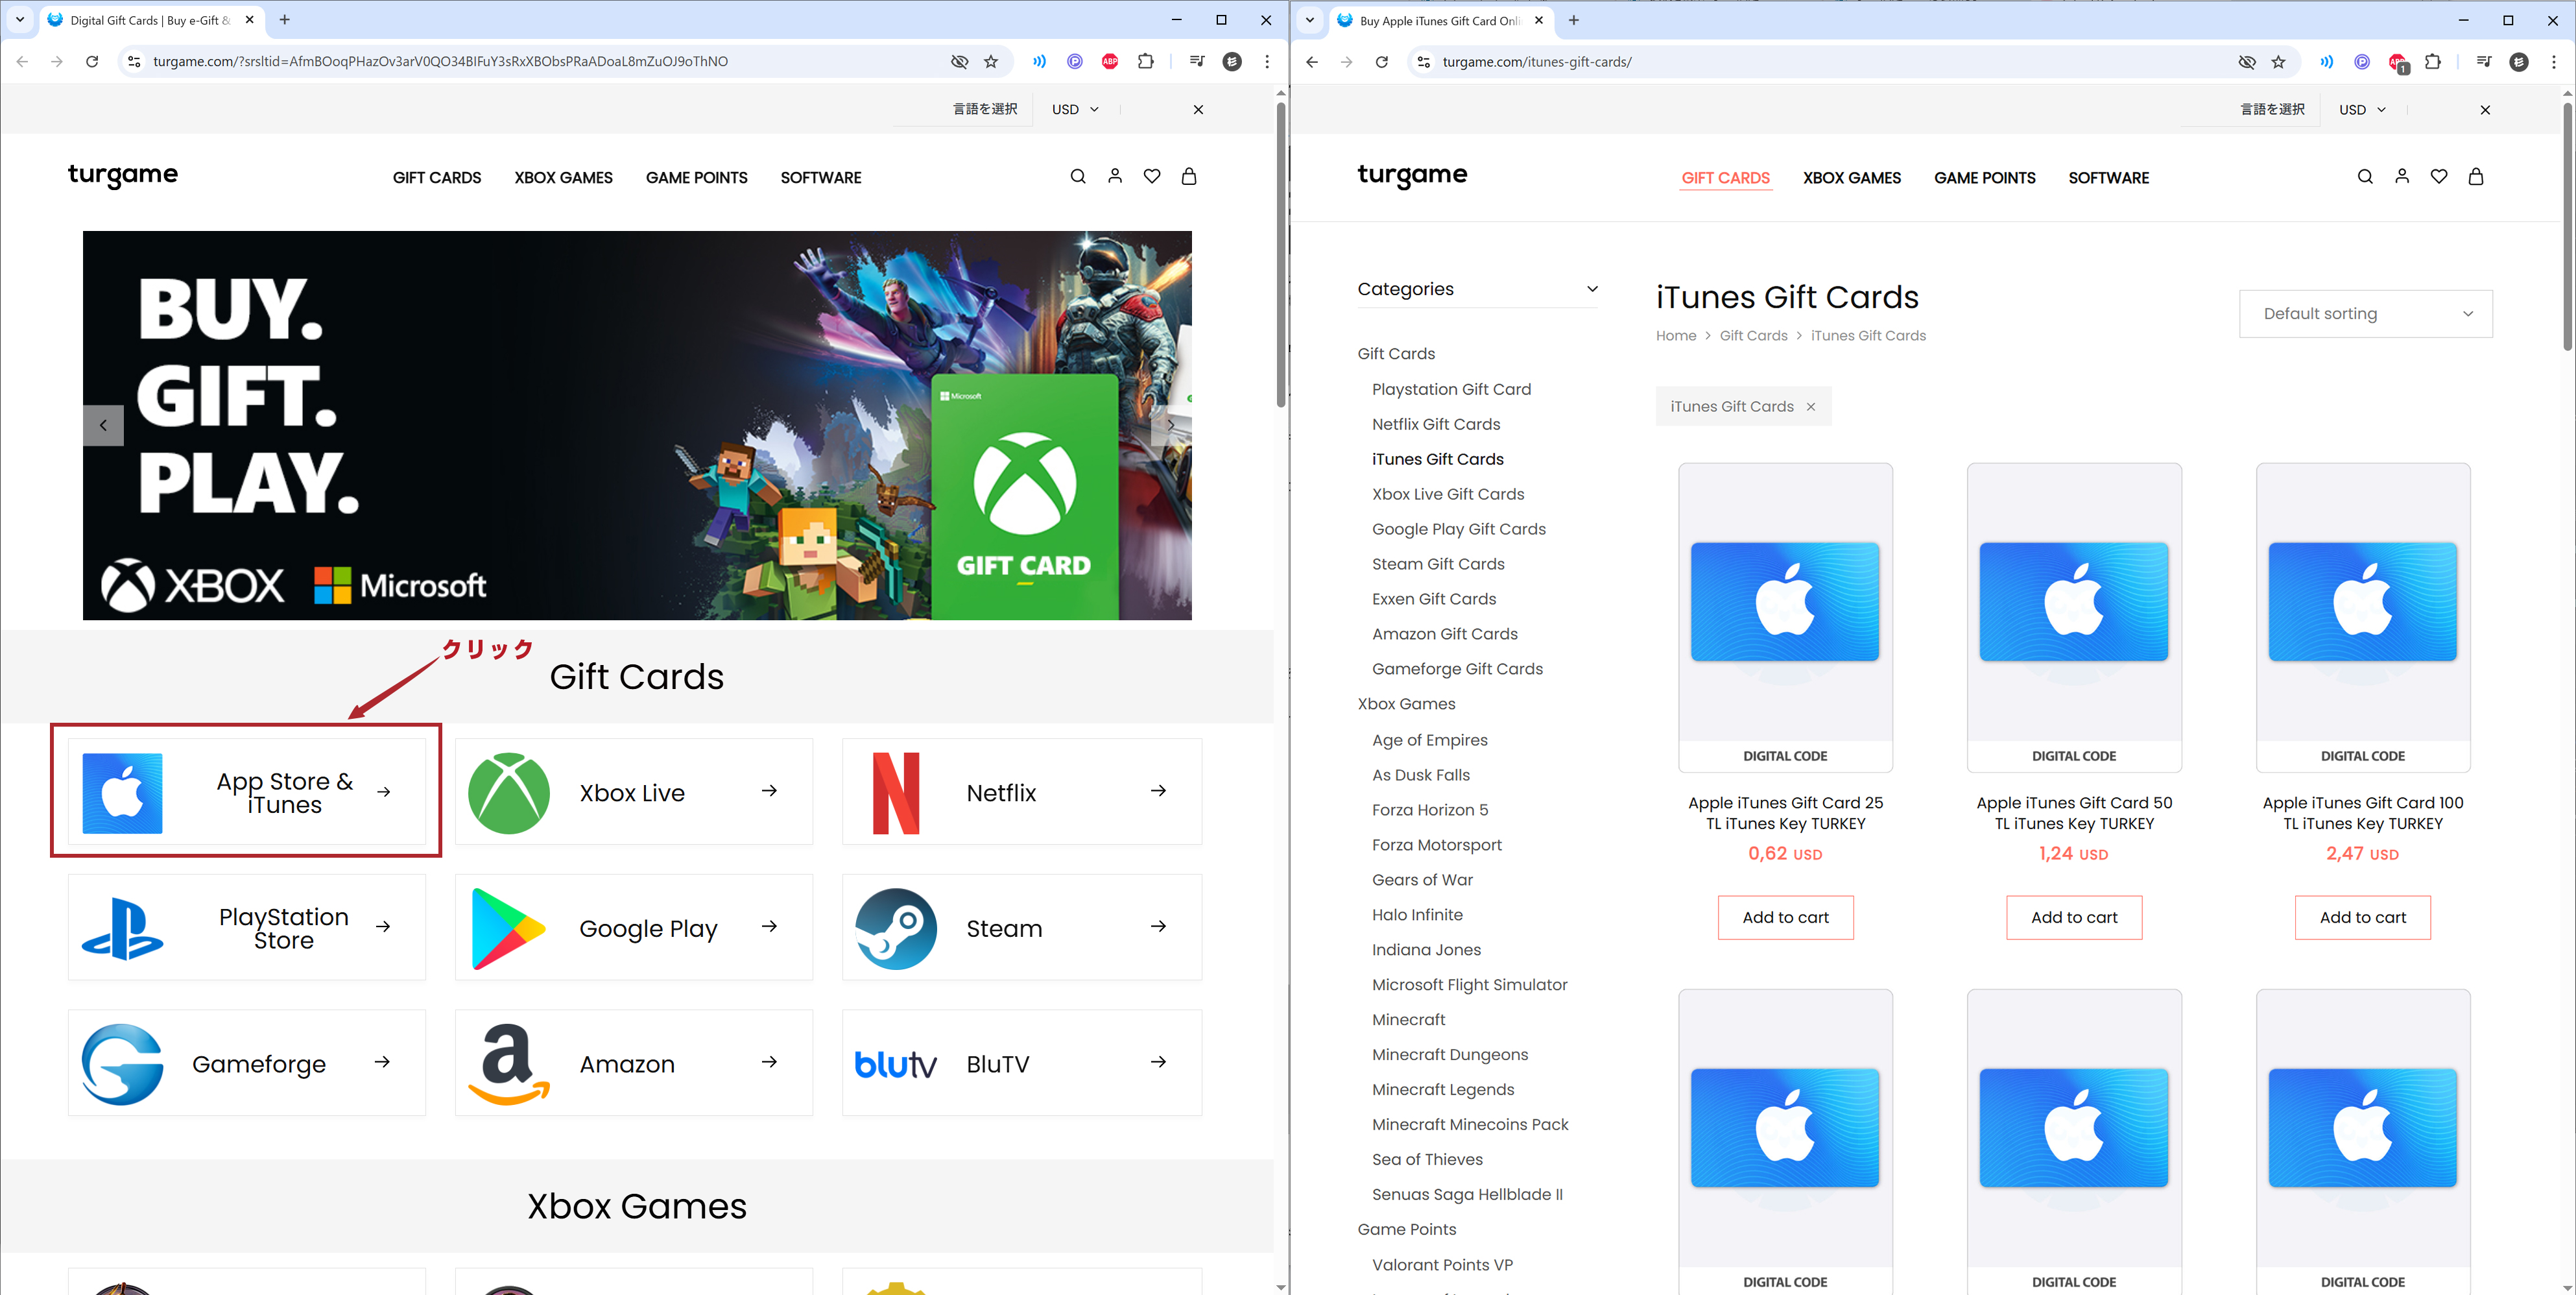Open Steam gift card tile
2576x1295 pixels.
coord(1021,926)
